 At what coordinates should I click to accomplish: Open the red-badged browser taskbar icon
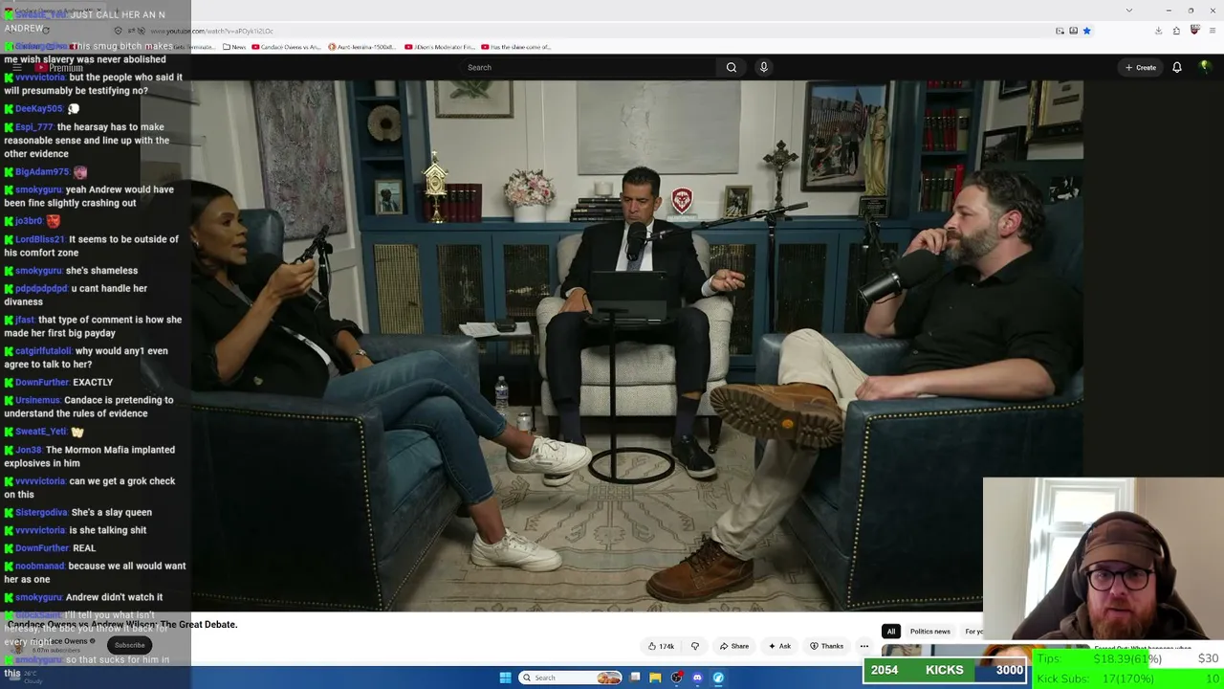pyautogui.click(x=676, y=678)
